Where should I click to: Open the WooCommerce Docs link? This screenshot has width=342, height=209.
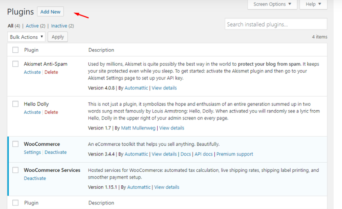coord(186,154)
